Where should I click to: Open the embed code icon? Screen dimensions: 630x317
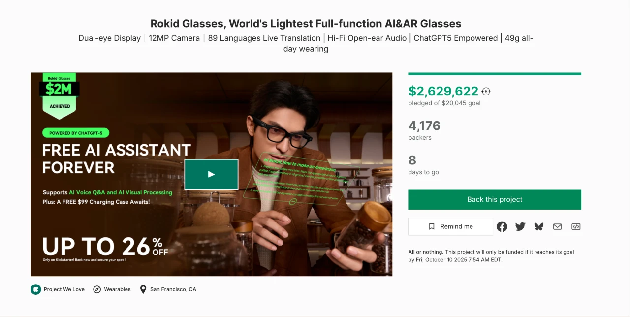point(576,226)
